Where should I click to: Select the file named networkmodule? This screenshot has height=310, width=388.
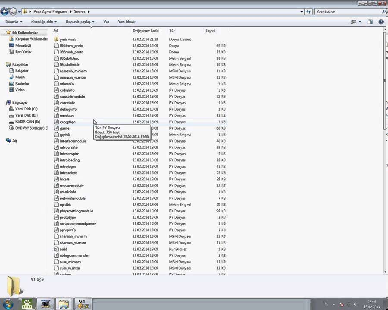click(x=72, y=198)
